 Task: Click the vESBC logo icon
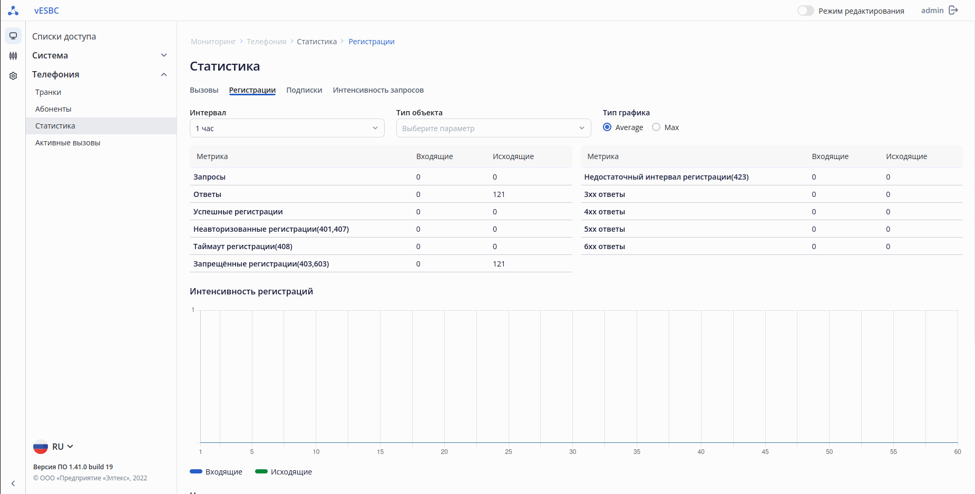tap(13, 11)
